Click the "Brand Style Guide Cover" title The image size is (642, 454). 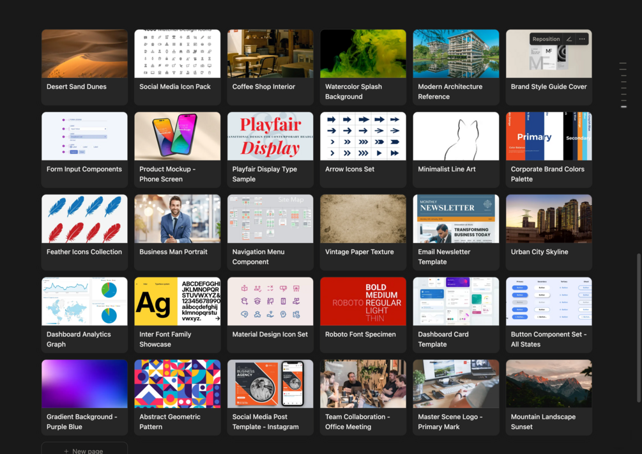pyautogui.click(x=549, y=86)
